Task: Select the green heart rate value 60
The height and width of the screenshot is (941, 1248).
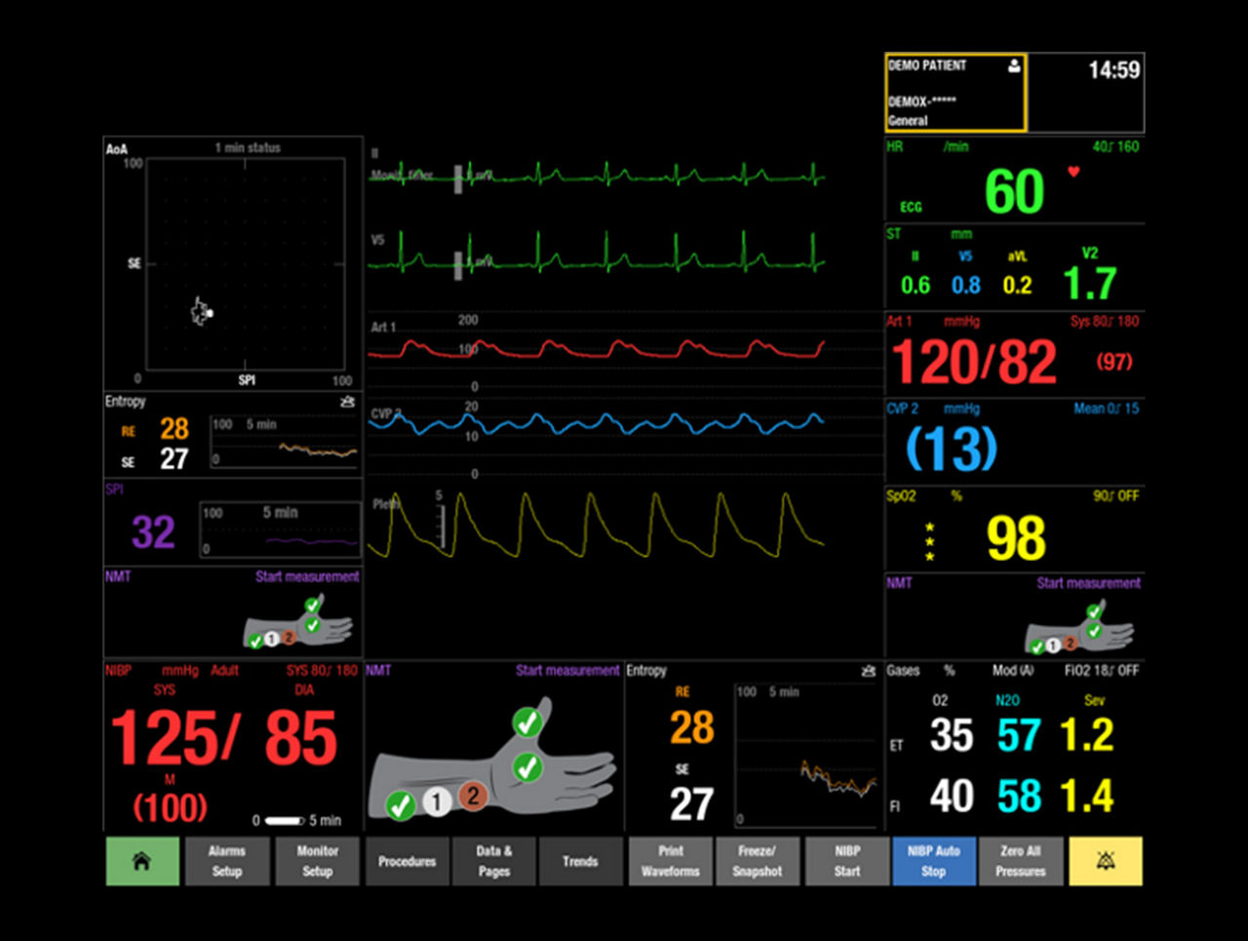Action: (x=1014, y=191)
